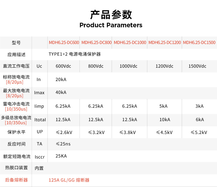Click the 6.25kA value under DC600
217x187 pixels.
63,106
